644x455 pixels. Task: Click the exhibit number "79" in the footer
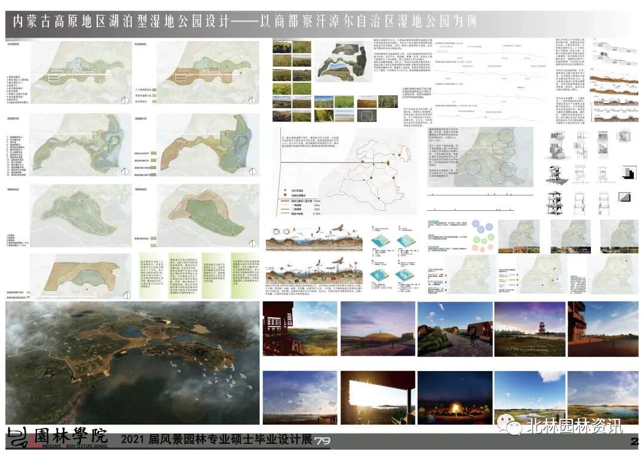tap(323, 441)
